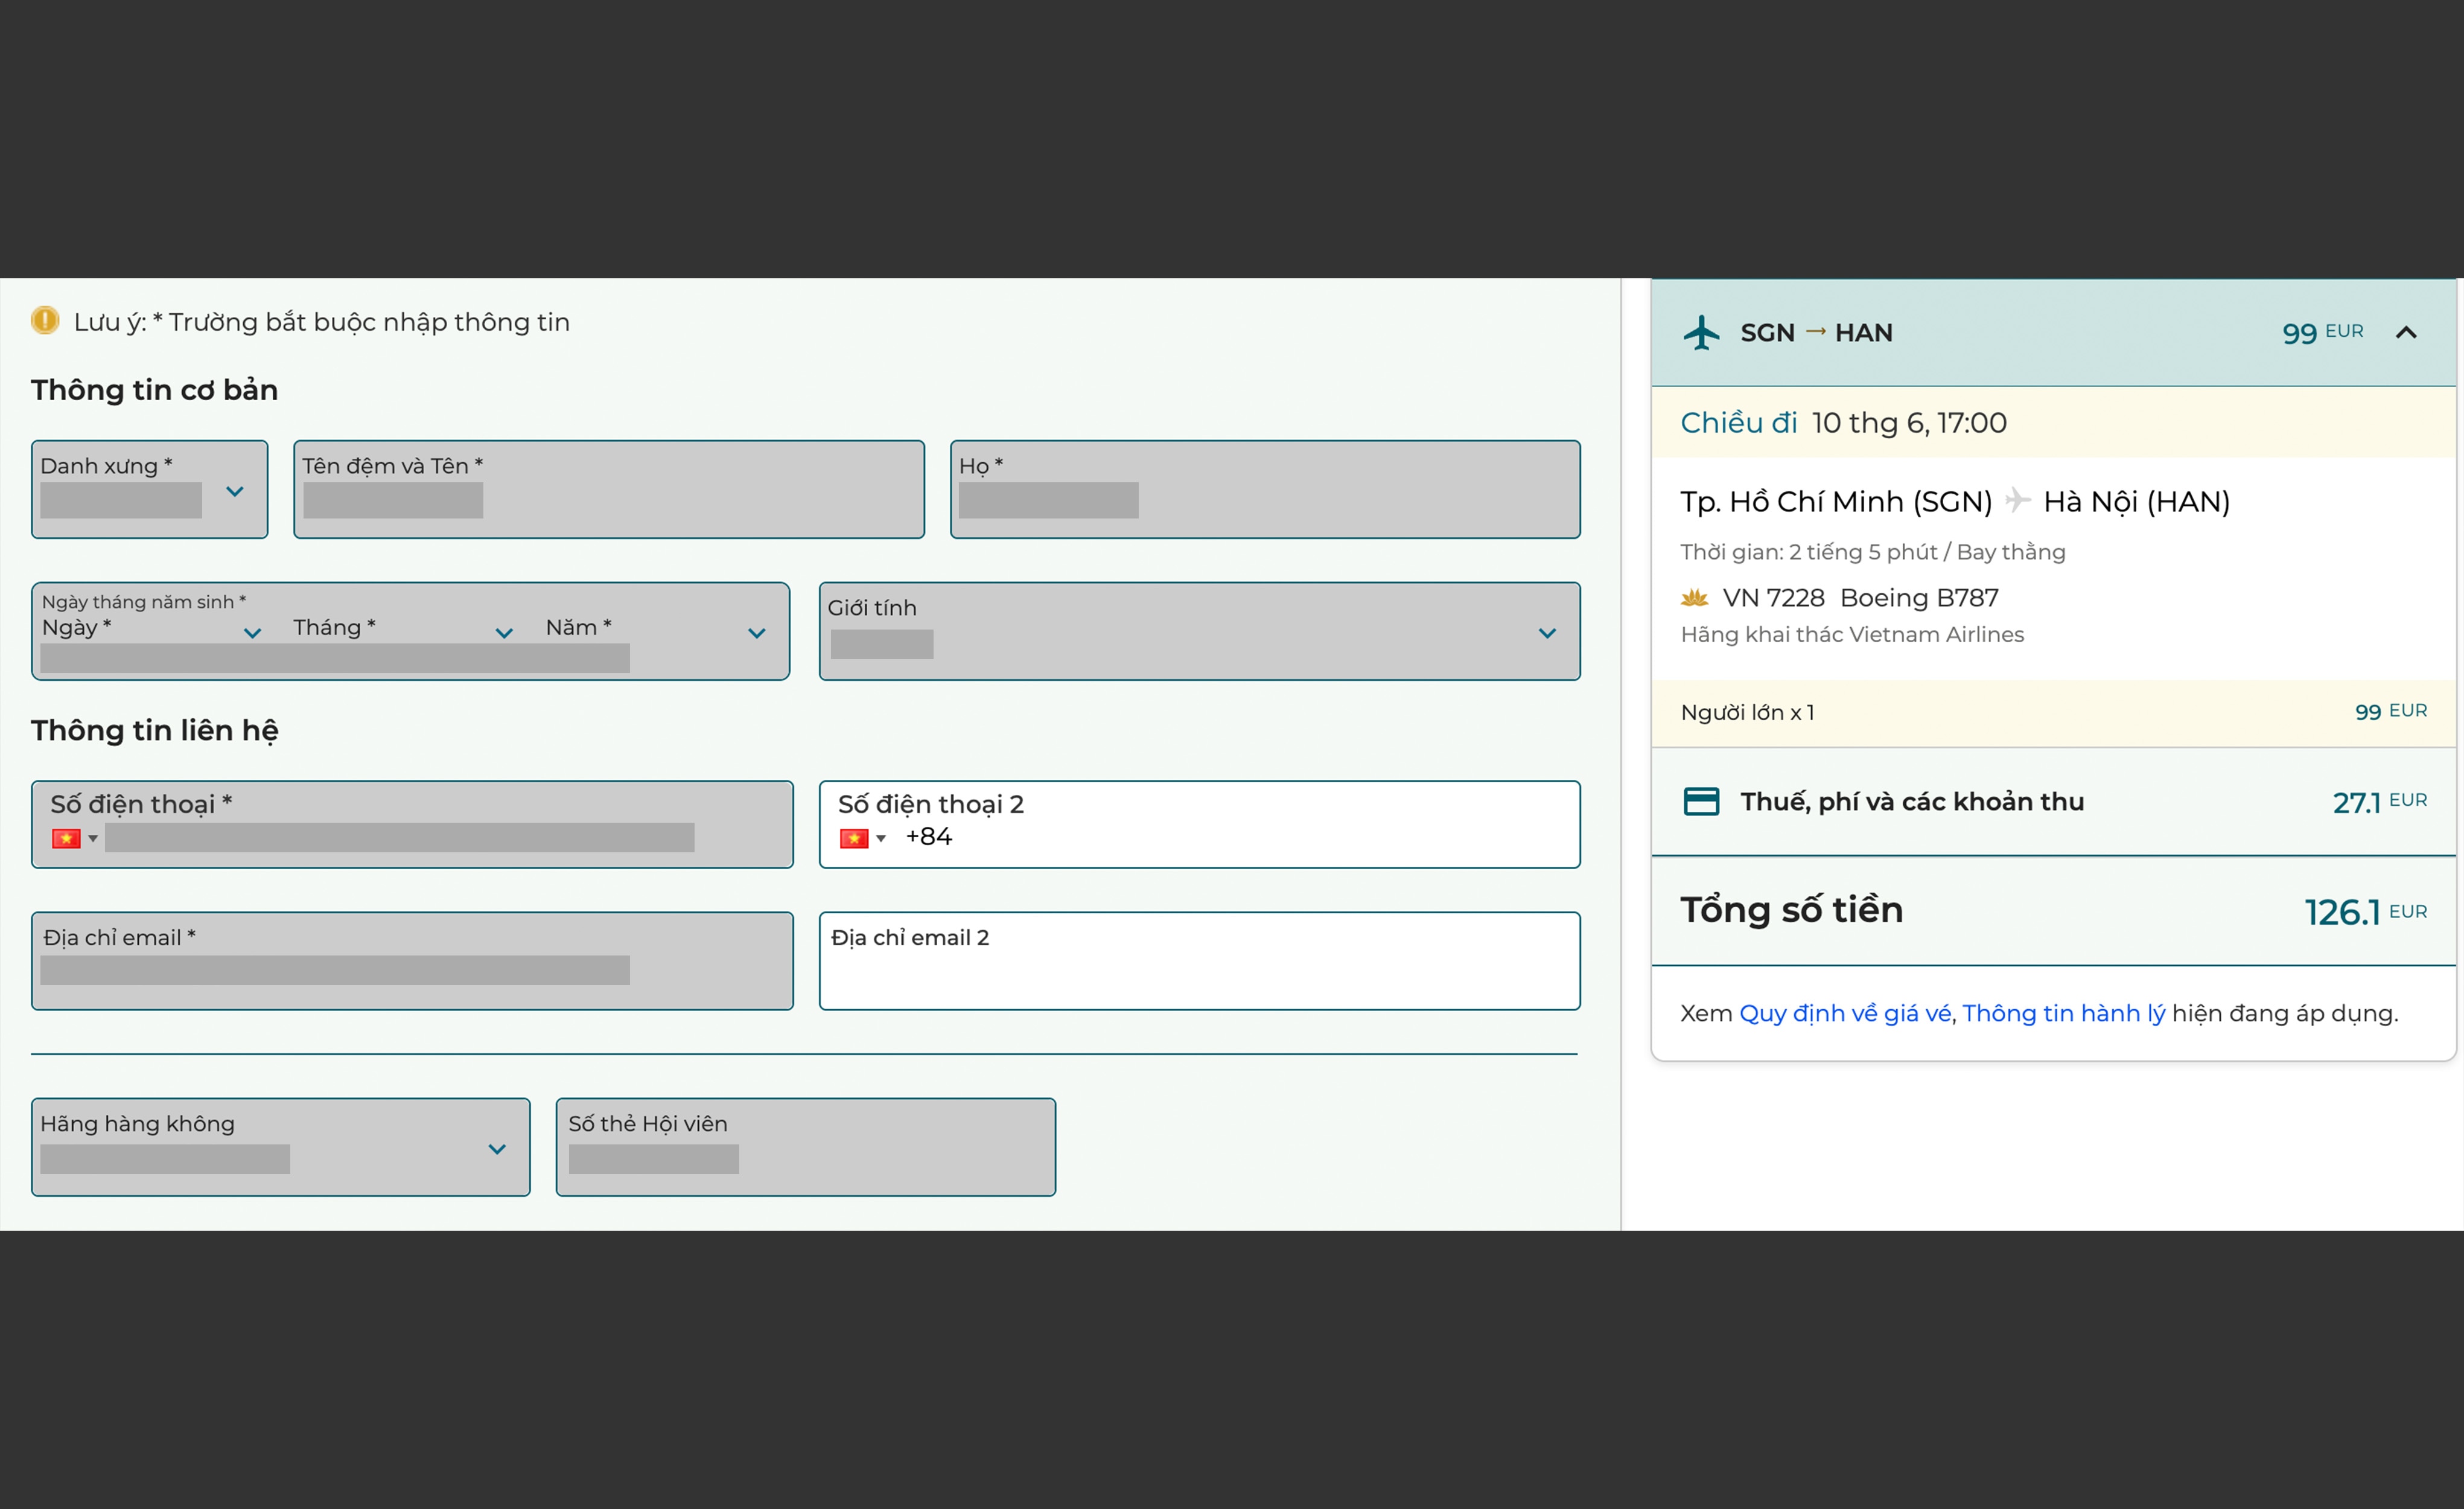This screenshot has height=1509, width=2464.
Task: Click the VN 7228 flight number
Action: coord(1773,598)
